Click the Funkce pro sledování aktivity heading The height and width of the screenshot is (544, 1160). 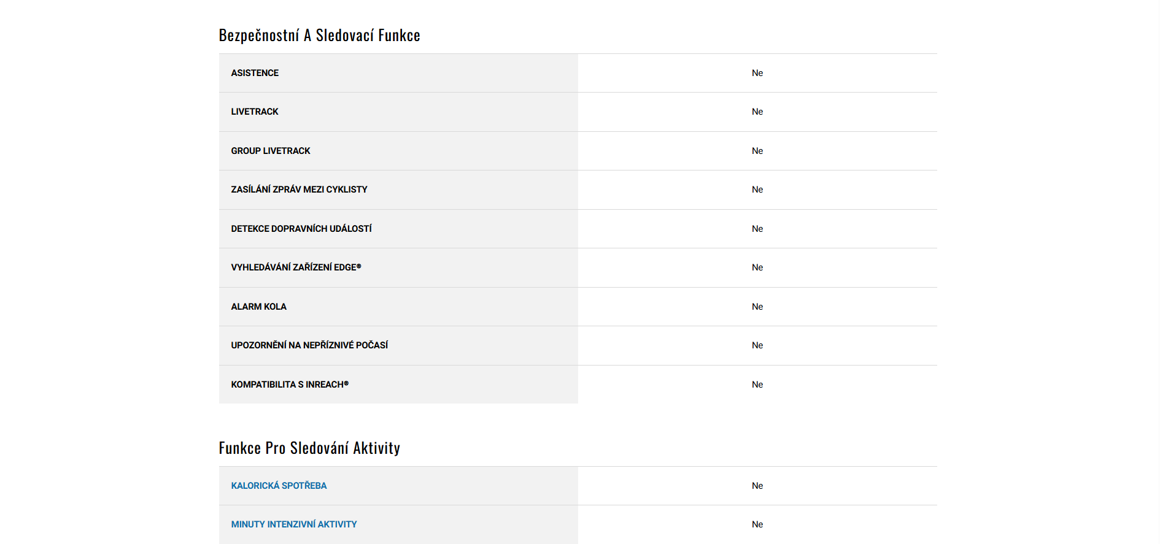point(309,448)
